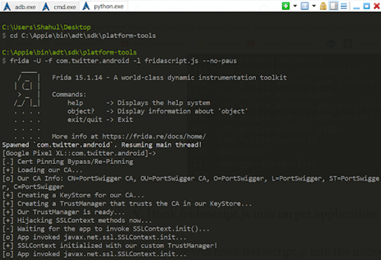Click the 'Loading our CA...' line
Viewport: 381px width, 260px height.
pyautogui.click(x=42, y=170)
